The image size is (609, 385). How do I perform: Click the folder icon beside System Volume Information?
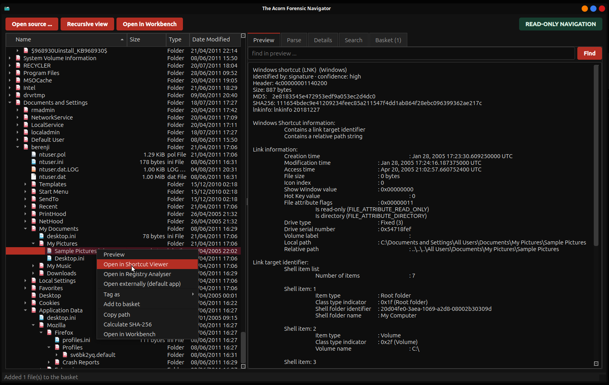18,58
